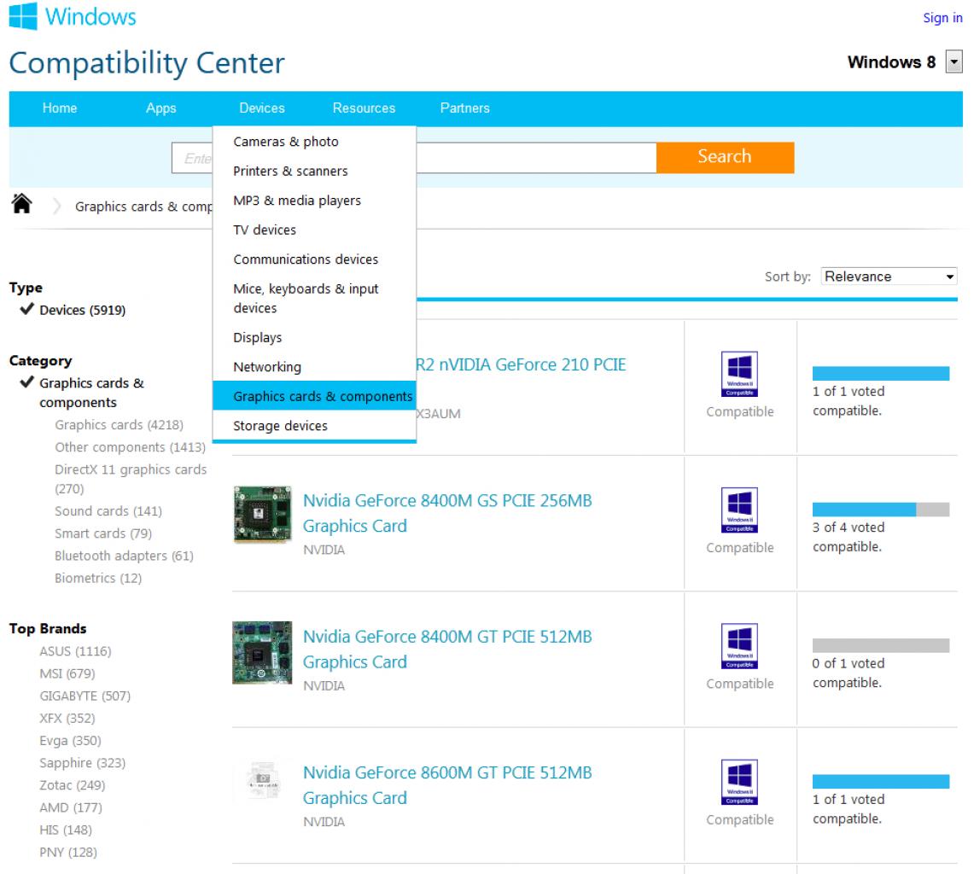The width and height of the screenshot is (974, 874).
Task: Select Cameras & photo menu item
Action: (314, 142)
